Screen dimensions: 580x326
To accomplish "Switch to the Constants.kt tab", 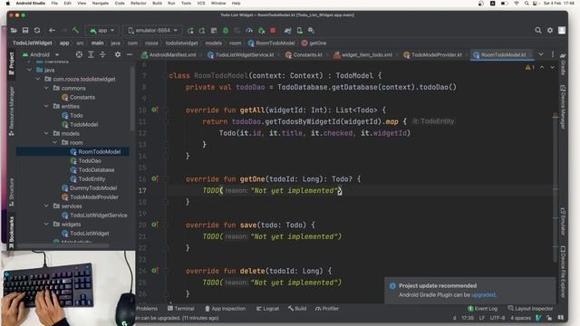I will 304,54.
